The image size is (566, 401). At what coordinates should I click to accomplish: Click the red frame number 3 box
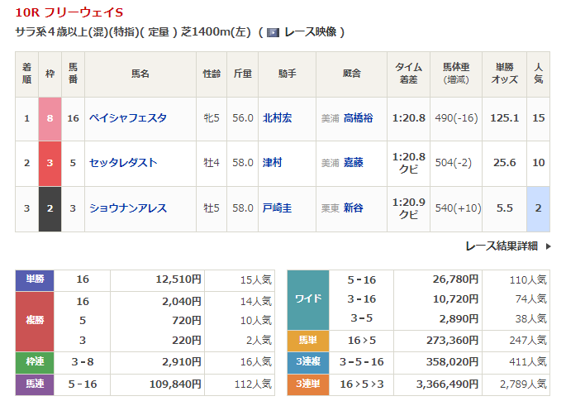(50, 163)
